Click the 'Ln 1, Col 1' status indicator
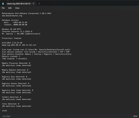The image size is (139, 118). pos(6,116)
